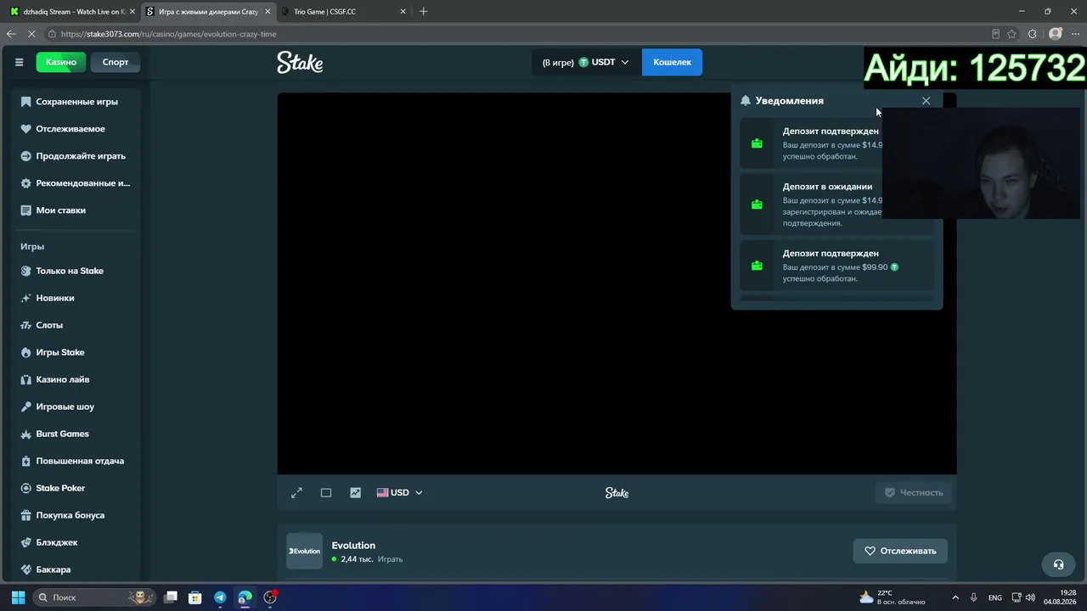Open live support headset chat
Image resolution: width=1087 pixels, height=611 pixels.
[1058, 564]
